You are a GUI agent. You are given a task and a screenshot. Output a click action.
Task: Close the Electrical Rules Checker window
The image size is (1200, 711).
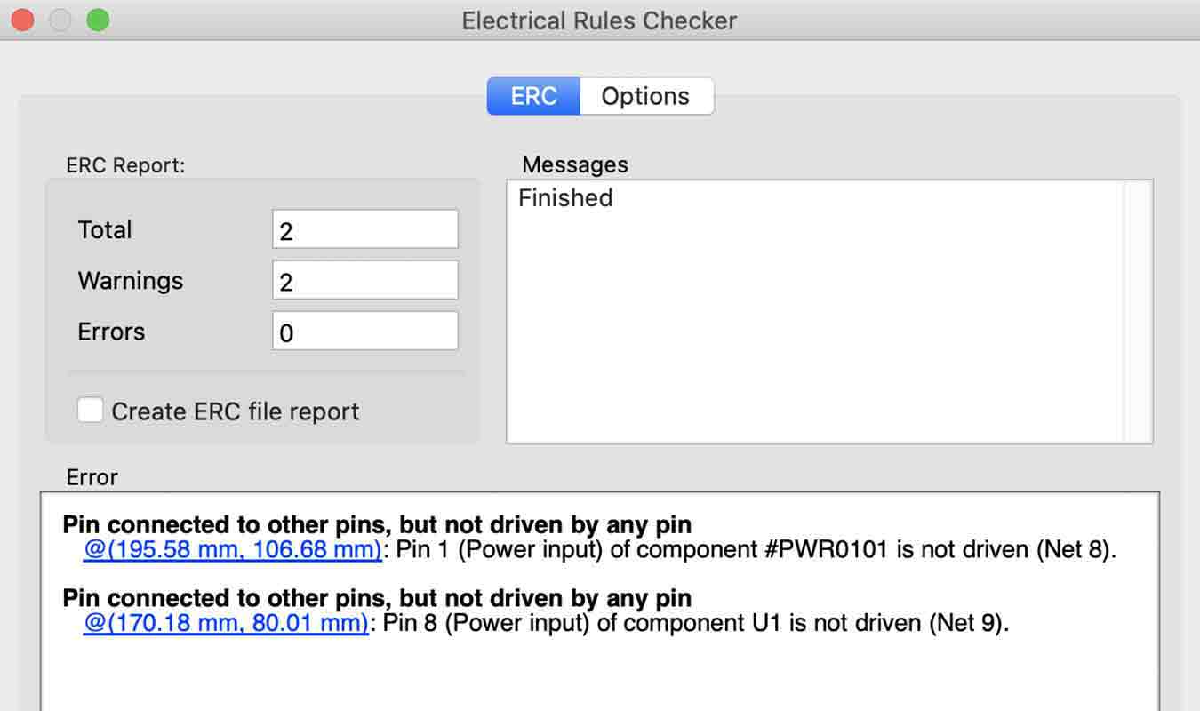(22, 20)
